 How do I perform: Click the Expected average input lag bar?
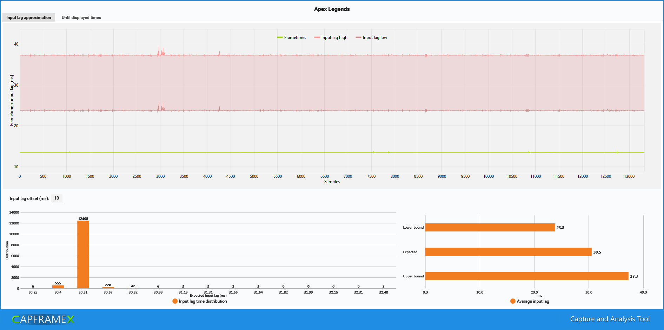[508, 252]
